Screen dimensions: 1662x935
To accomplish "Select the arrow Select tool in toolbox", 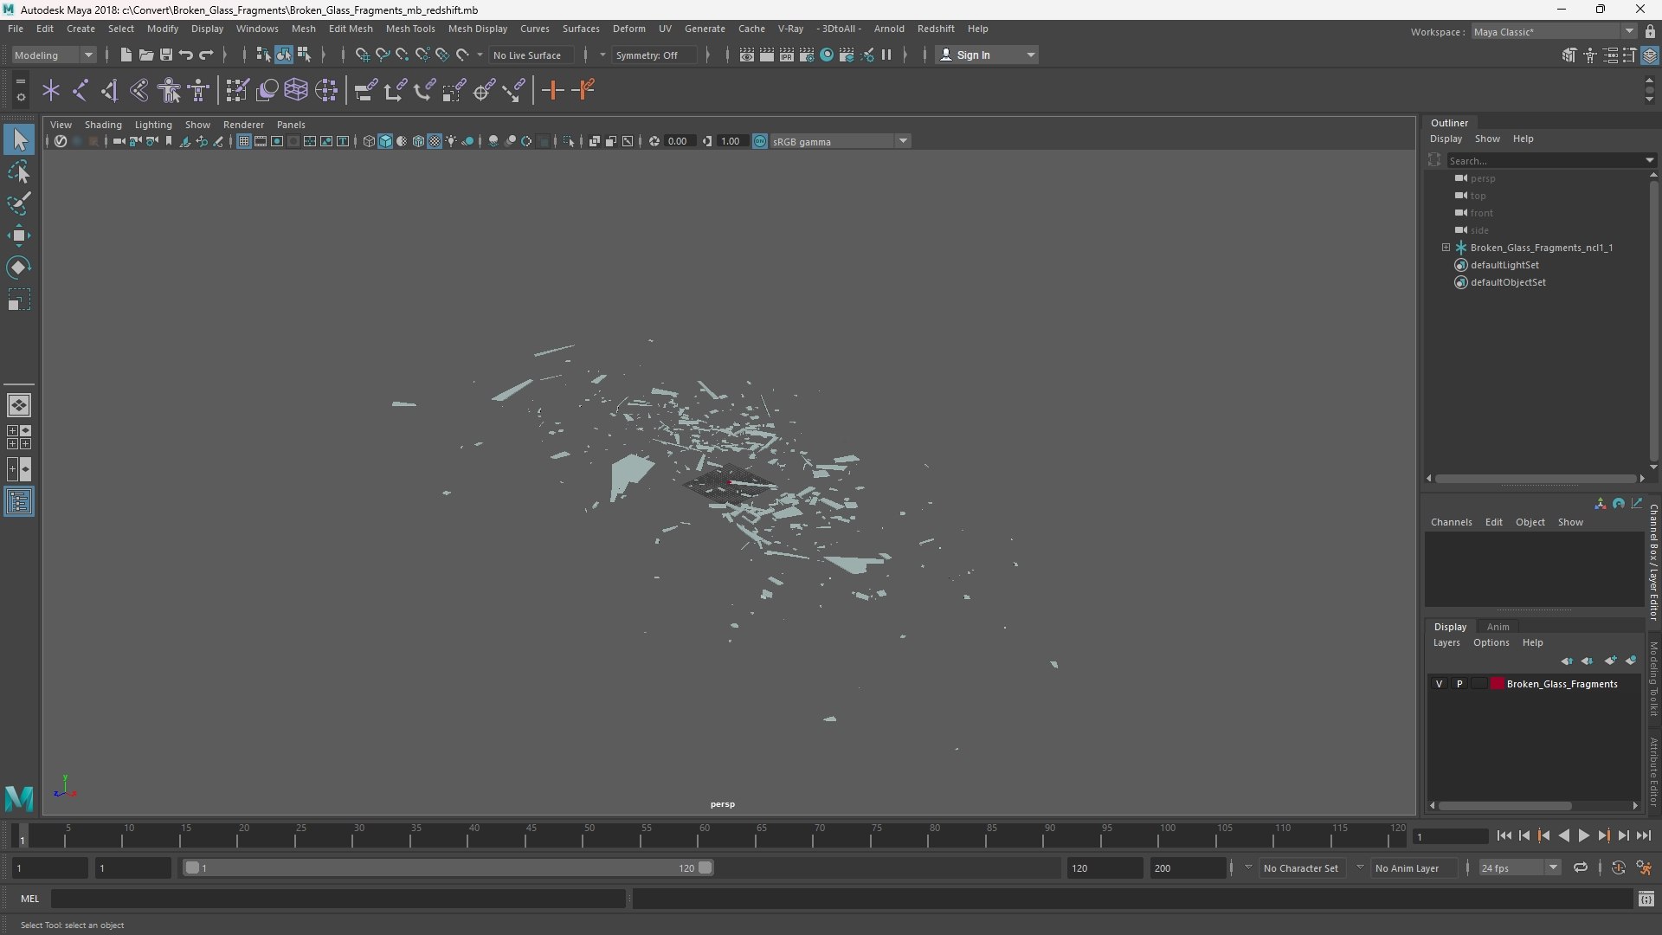I will click(x=19, y=139).
